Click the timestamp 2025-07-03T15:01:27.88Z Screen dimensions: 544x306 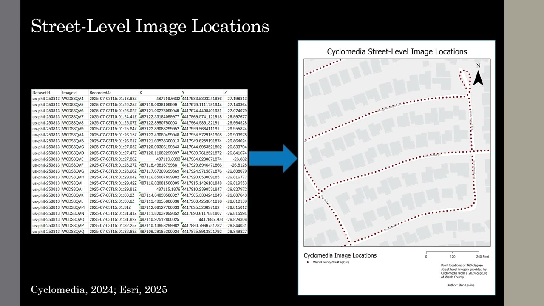click(x=113, y=159)
